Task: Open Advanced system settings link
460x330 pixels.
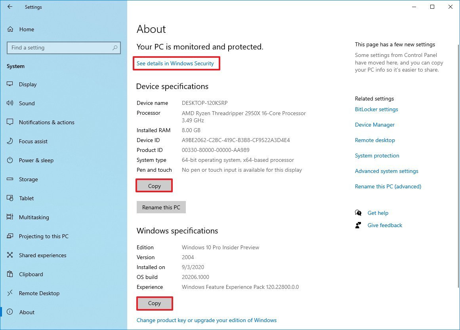Action: (x=387, y=171)
